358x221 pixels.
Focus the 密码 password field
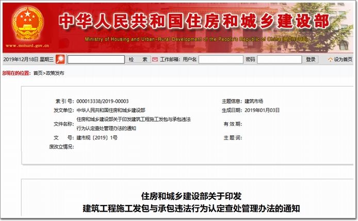(279, 59)
